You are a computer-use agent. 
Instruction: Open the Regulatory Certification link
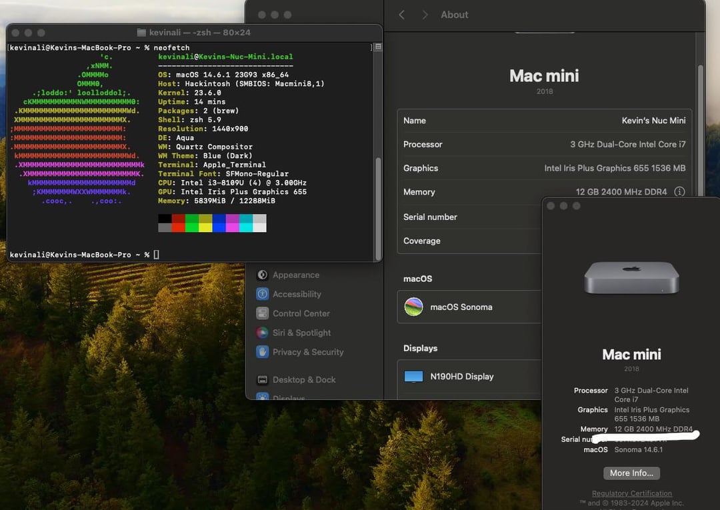(x=631, y=493)
